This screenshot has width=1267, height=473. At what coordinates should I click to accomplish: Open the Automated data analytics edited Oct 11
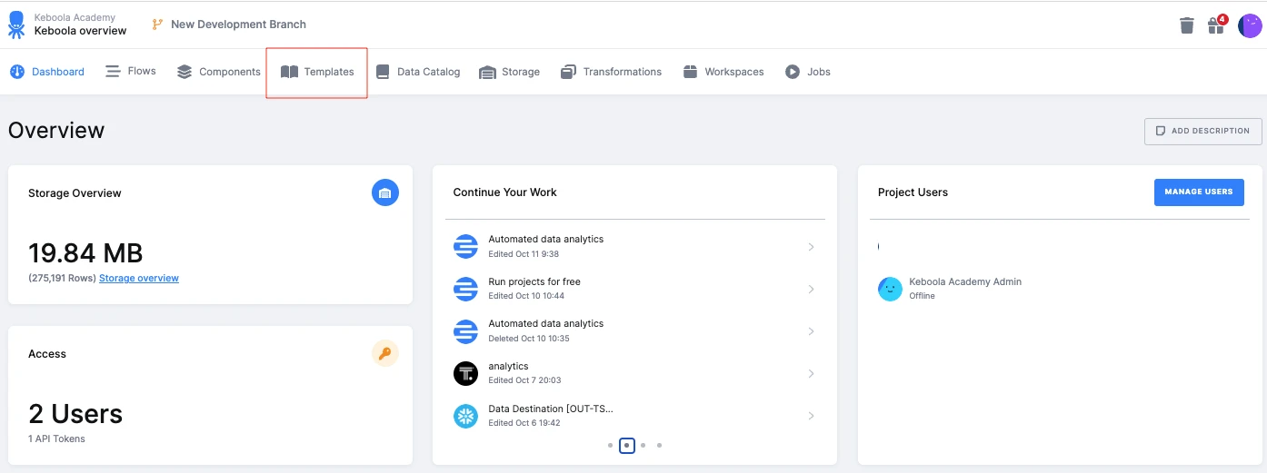(635, 246)
